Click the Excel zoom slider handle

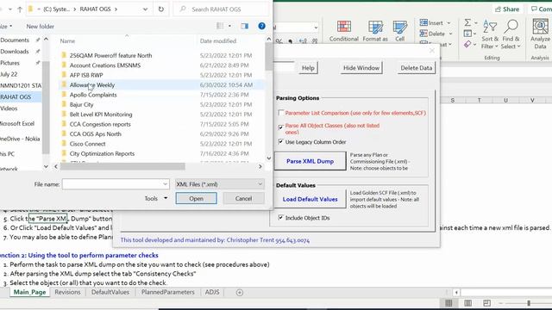coord(529,303)
